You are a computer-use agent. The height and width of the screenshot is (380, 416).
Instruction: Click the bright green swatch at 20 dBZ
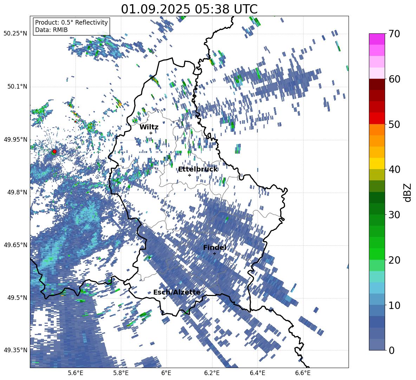(x=377, y=254)
